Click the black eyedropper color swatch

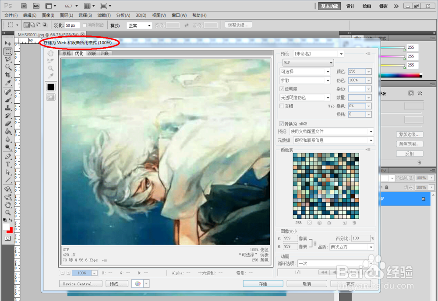pyautogui.click(x=50, y=87)
